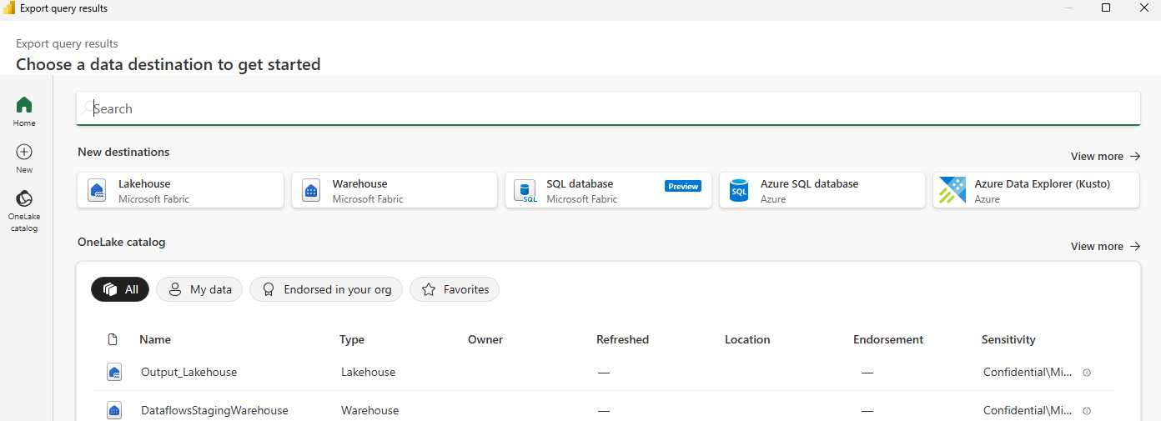
Task: Click the ribbon icon on Endorsed in your org
Action: pyautogui.click(x=269, y=289)
